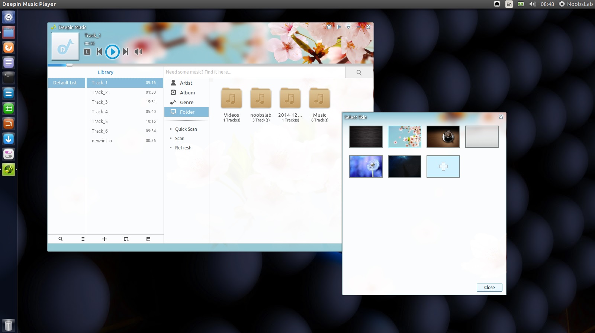Add music with the plus icon
Screen dimensions: 595x333
click(104, 239)
